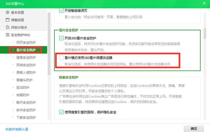The width and height of the screenshot is (210, 134).
Task: Uncheck 开启360看片安全防护 checkbox
Action: pyautogui.click(x=61, y=38)
